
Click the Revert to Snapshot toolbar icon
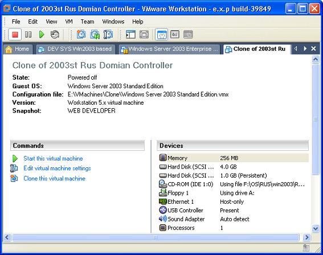(x=95, y=34)
